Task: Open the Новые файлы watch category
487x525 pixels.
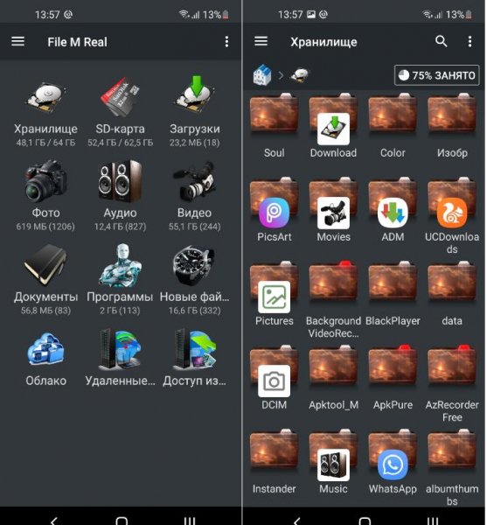Action: pos(194,264)
